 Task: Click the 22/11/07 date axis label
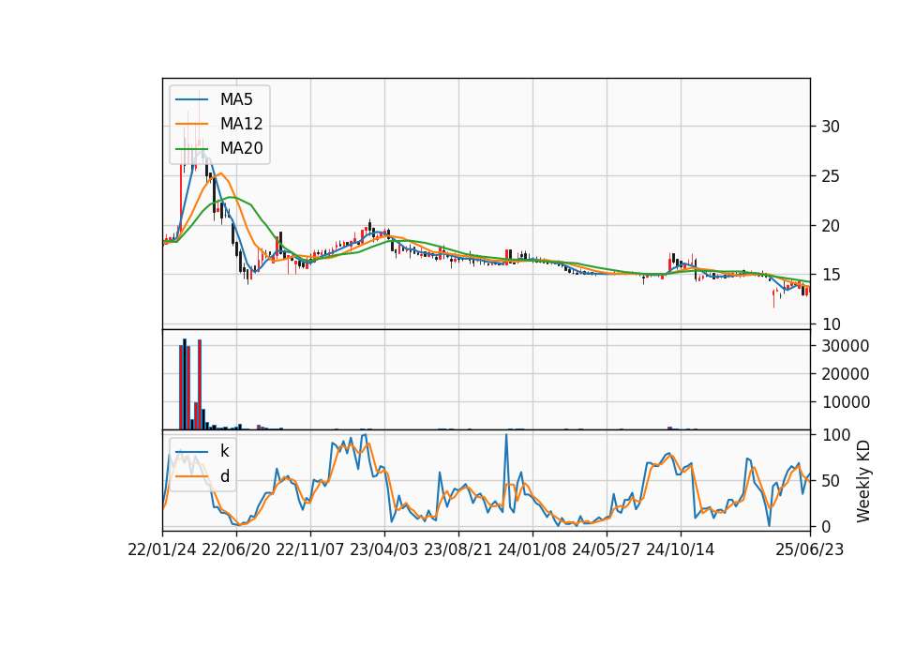(x=310, y=550)
